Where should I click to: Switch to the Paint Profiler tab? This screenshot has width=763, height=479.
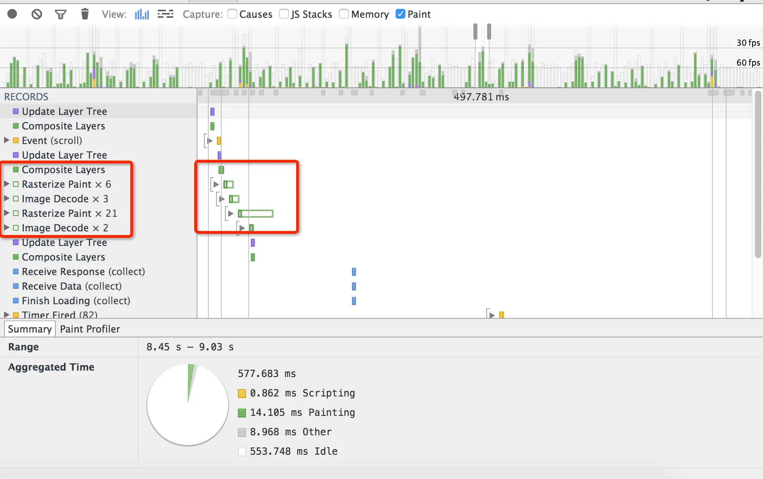click(90, 329)
